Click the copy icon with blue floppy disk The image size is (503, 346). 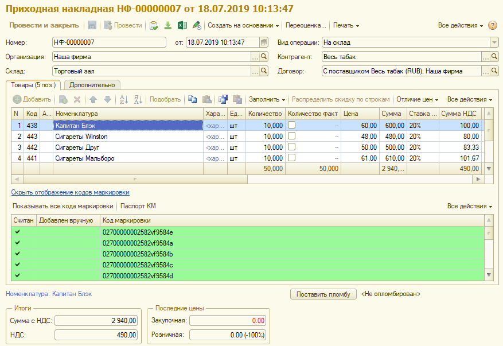[223, 99]
